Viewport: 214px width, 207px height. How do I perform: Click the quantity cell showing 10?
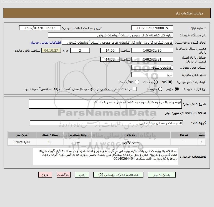point(50,142)
